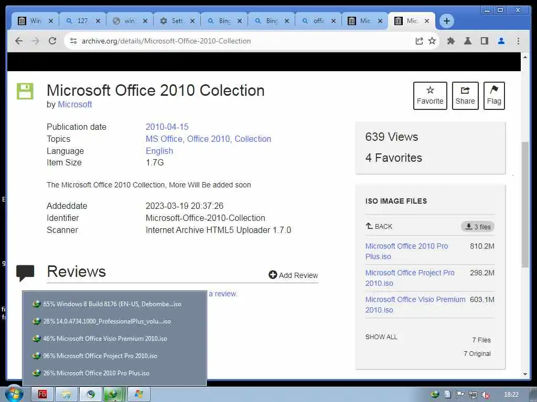
Task: Click the Windows flag taskbar button
Action: 139,394
